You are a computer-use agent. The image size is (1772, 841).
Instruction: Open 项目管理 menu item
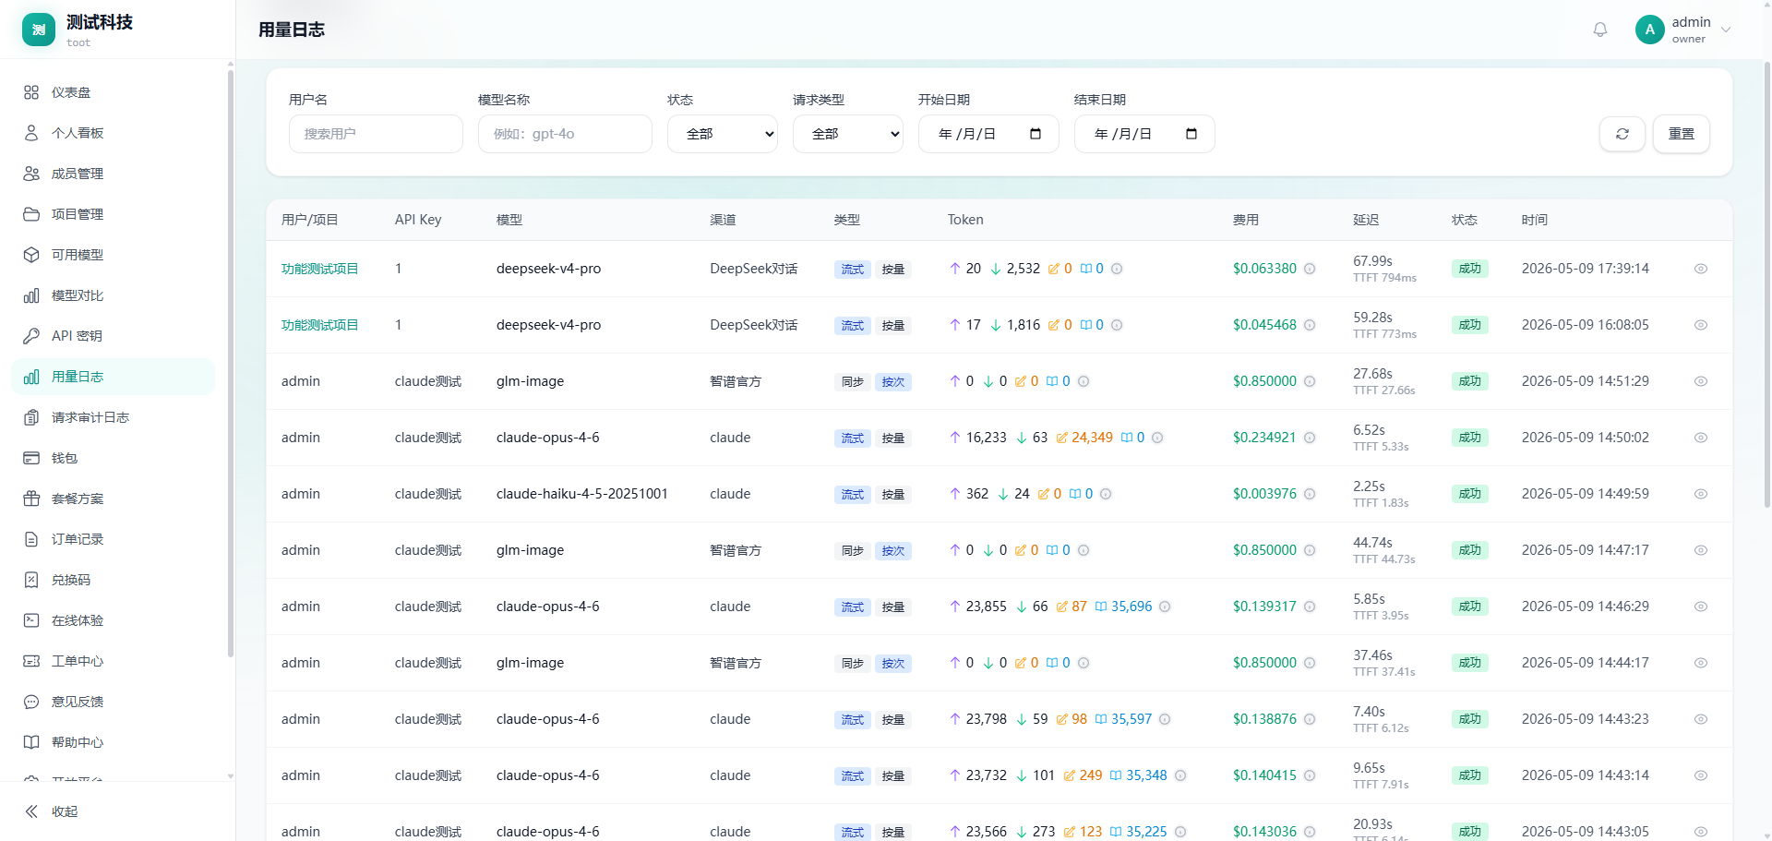point(113,214)
